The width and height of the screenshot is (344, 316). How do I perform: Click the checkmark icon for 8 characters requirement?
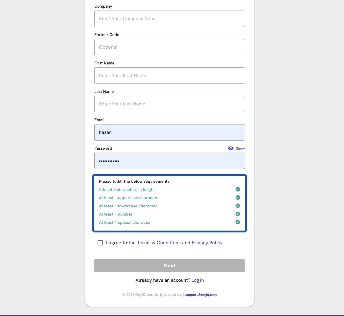[x=238, y=189]
